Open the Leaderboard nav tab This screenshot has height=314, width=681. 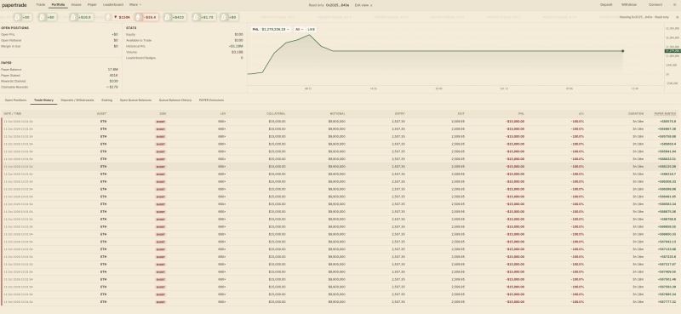[113, 5]
